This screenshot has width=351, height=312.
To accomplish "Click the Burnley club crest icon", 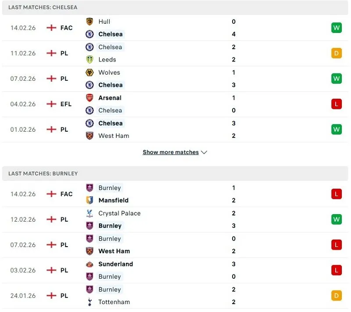I will (x=90, y=188).
